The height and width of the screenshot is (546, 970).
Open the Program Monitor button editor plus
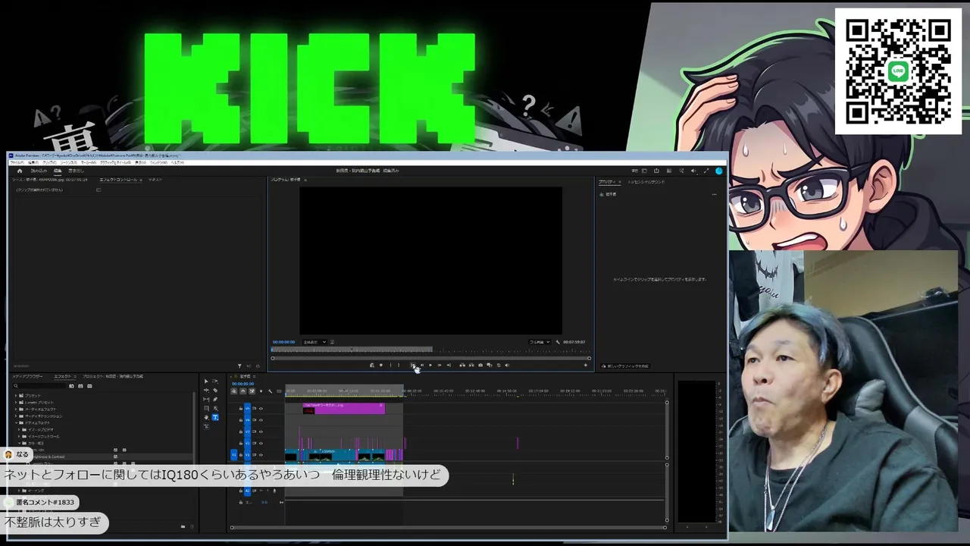[x=585, y=366]
